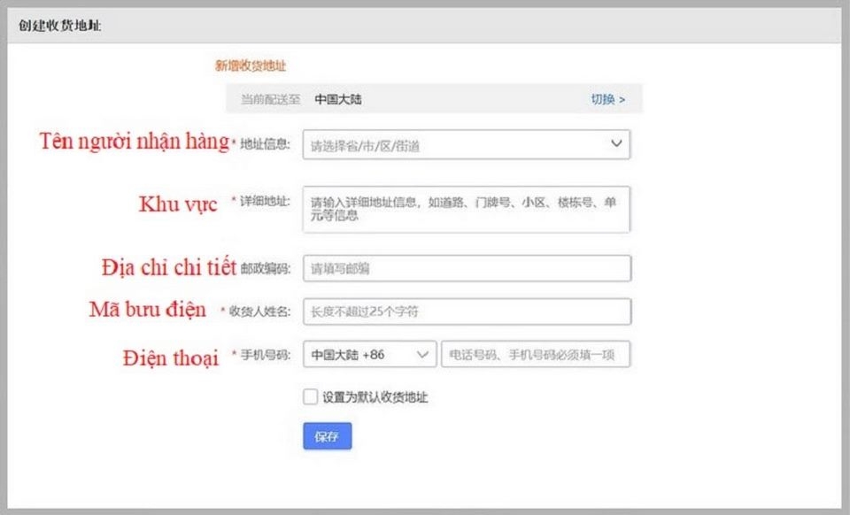Click the Khu vực annotation label
This screenshot has width=850, height=515.
(179, 204)
